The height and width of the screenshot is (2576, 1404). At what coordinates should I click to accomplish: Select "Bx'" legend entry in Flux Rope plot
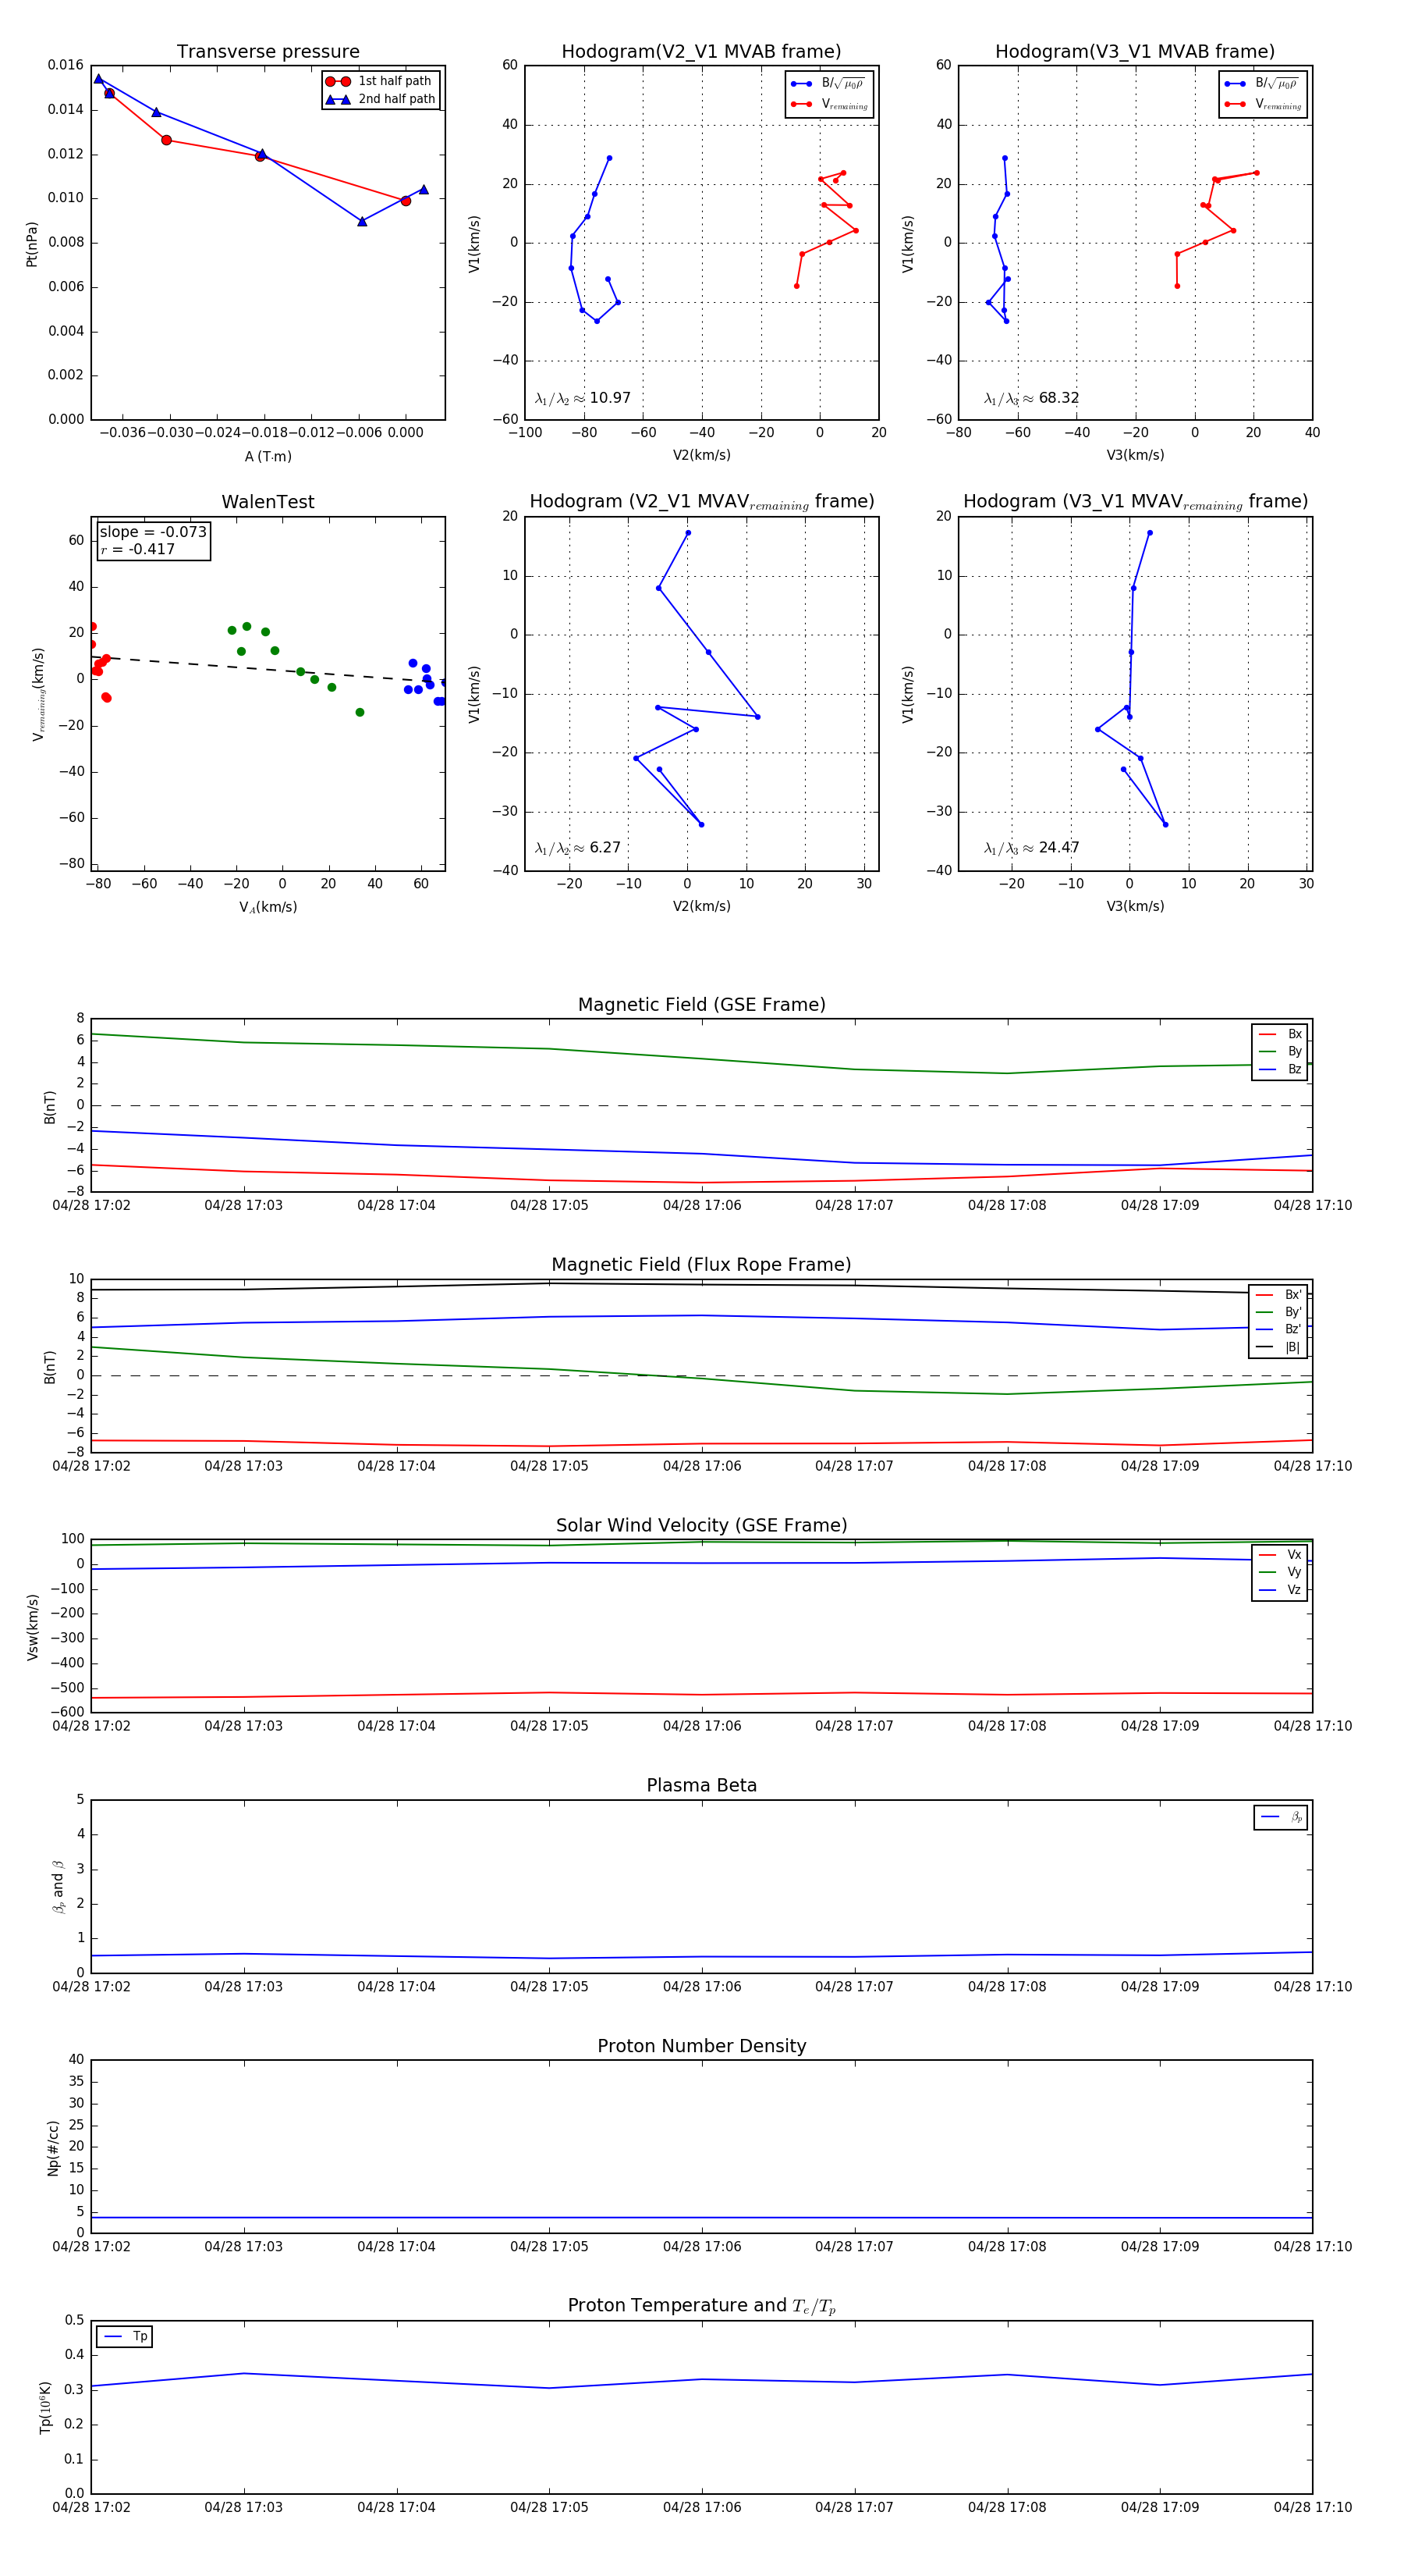pyautogui.click(x=1278, y=1294)
